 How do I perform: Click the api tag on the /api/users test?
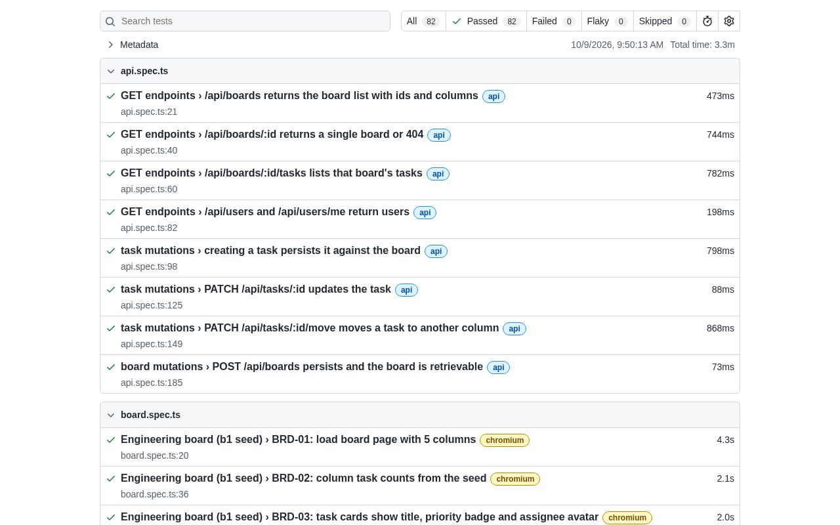(x=425, y=213)
